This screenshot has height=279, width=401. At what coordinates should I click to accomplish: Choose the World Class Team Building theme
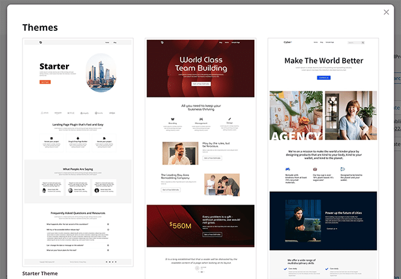click(x=200, y=151)
